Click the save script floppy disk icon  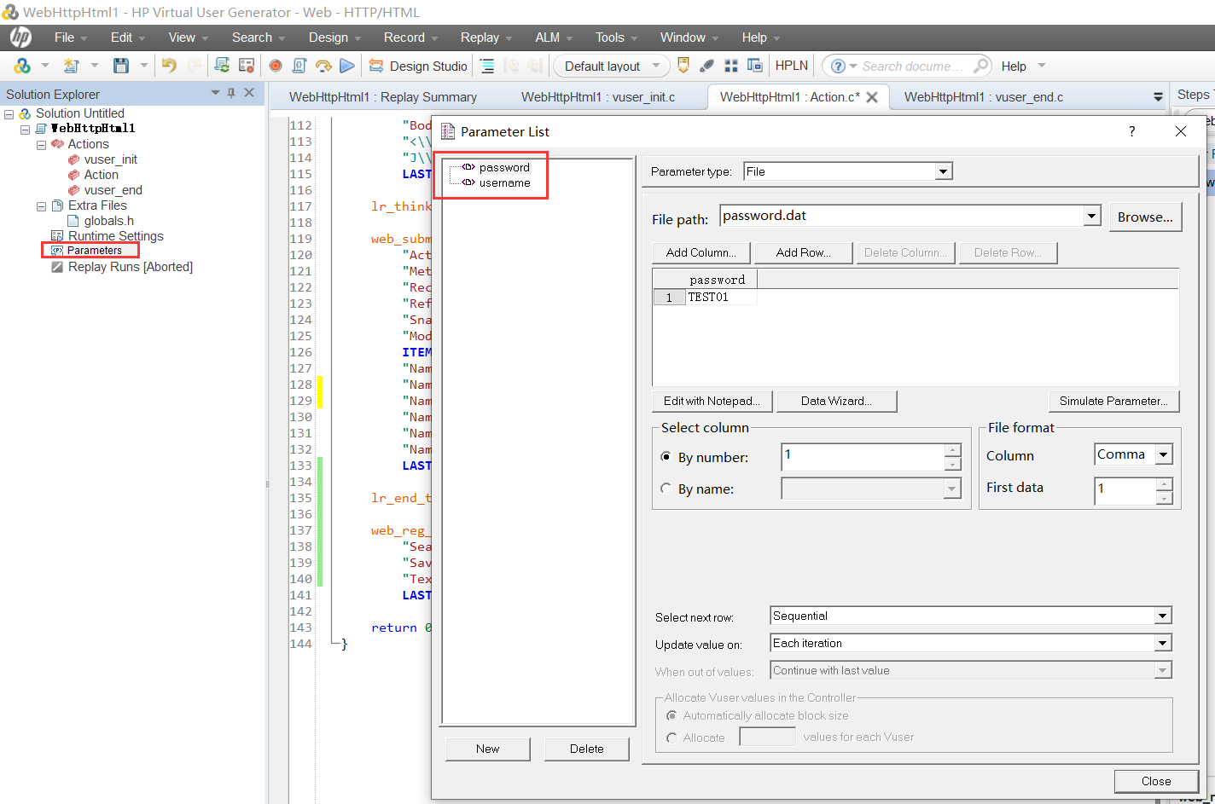click(x=121, y=66)
